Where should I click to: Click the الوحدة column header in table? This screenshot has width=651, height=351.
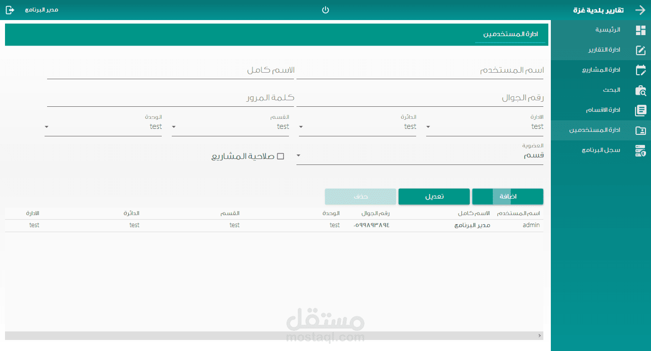click(x=332, y=214)
